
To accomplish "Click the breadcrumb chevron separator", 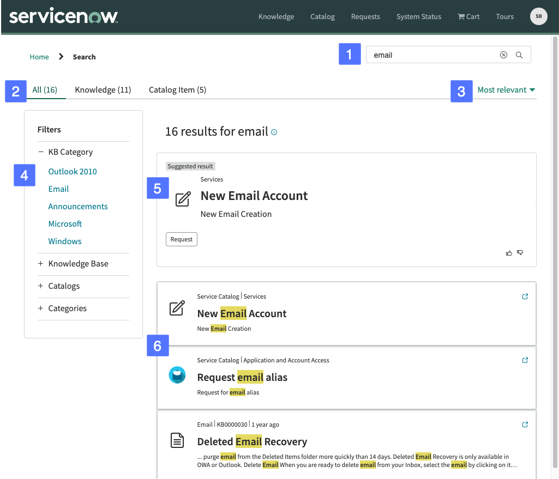I will click(x=61, y=57).
